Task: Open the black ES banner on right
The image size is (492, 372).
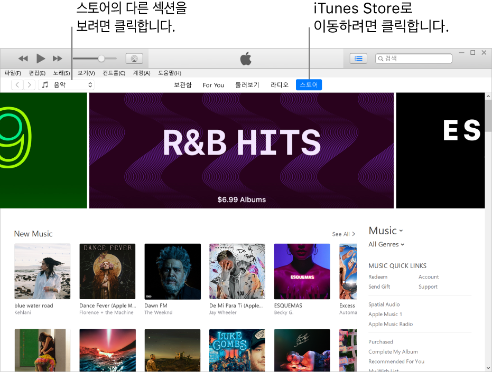Action: (x=440, y=150)
